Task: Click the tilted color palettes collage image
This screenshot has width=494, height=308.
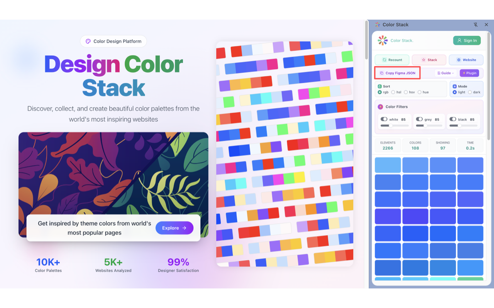Action: (x=285, y=154)
